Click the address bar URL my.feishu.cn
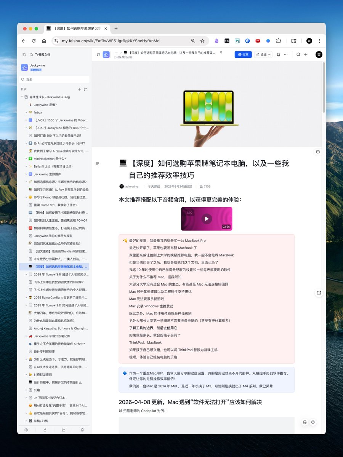 tap(111, 41)
